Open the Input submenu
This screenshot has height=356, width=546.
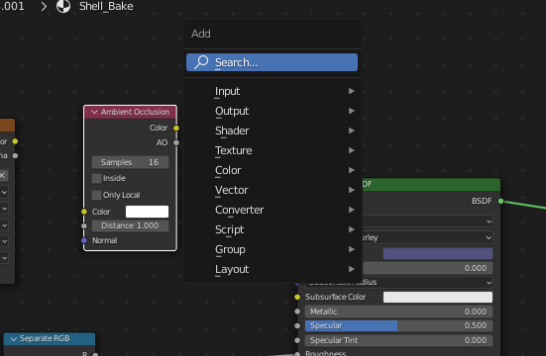(273, 91)
